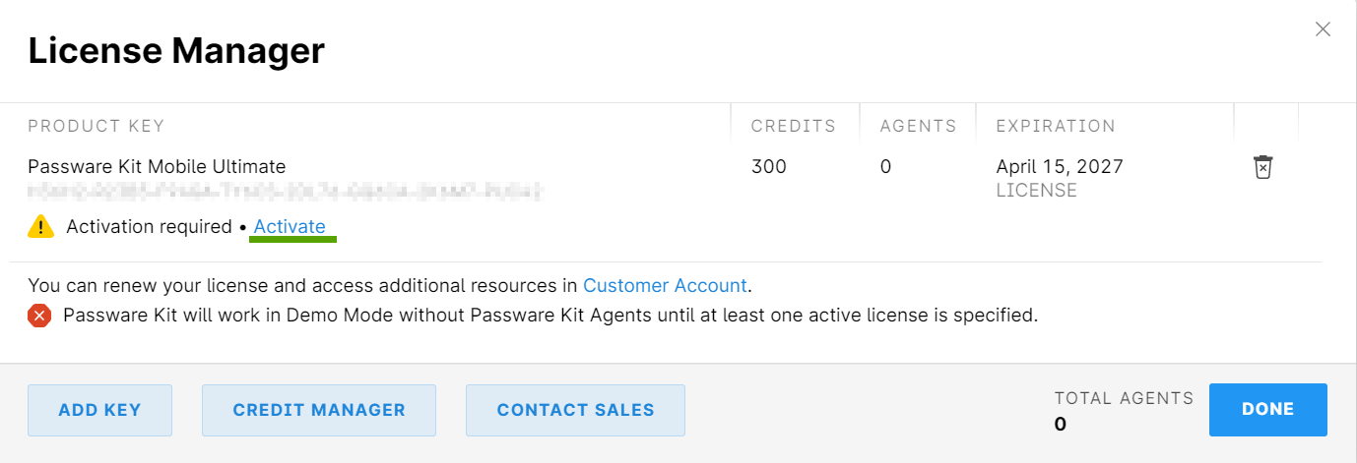Click the TOTAL AGENTS count
Image resolution: width=1357 pixels, height=463 pixels.
[1061, 425]
